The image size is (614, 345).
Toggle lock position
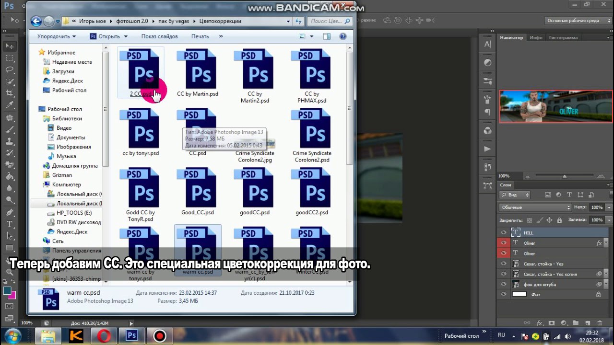pos(549,220)
